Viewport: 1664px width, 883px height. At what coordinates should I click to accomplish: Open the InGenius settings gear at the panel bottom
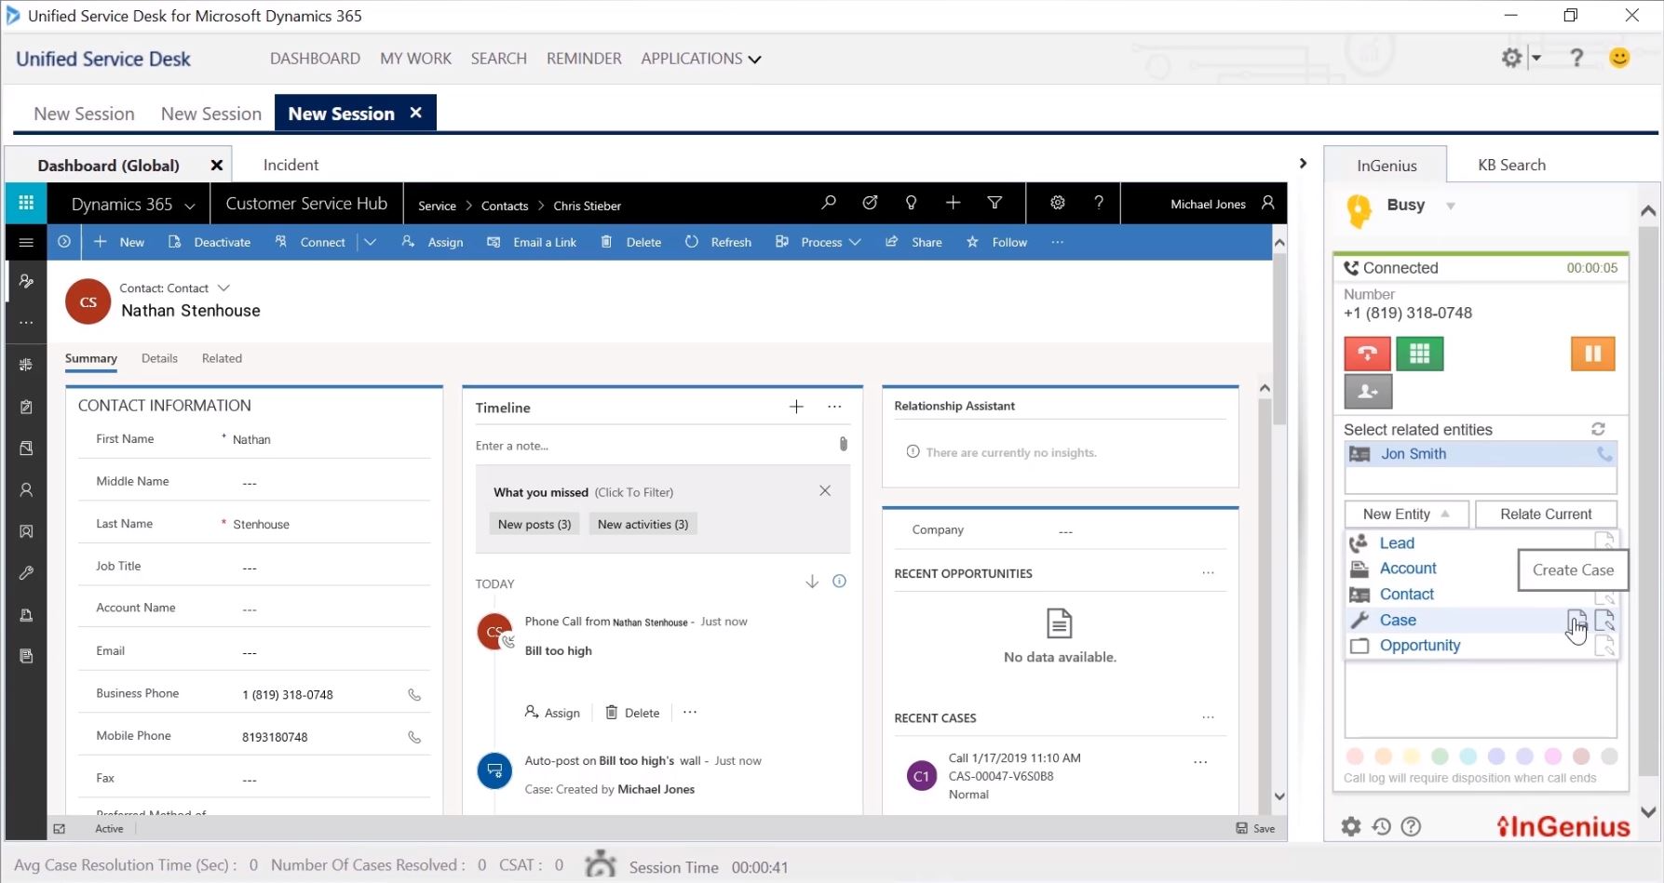(x=1351, y=826)
